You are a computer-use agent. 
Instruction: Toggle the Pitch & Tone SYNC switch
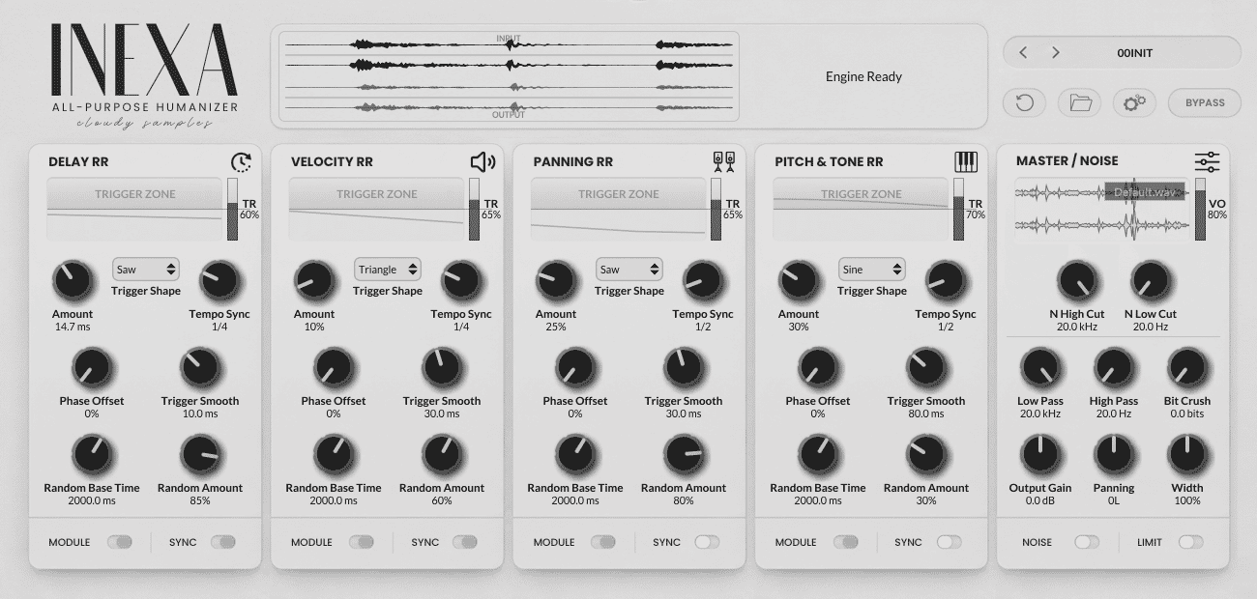pyautogui.click(x=950, y=542)
